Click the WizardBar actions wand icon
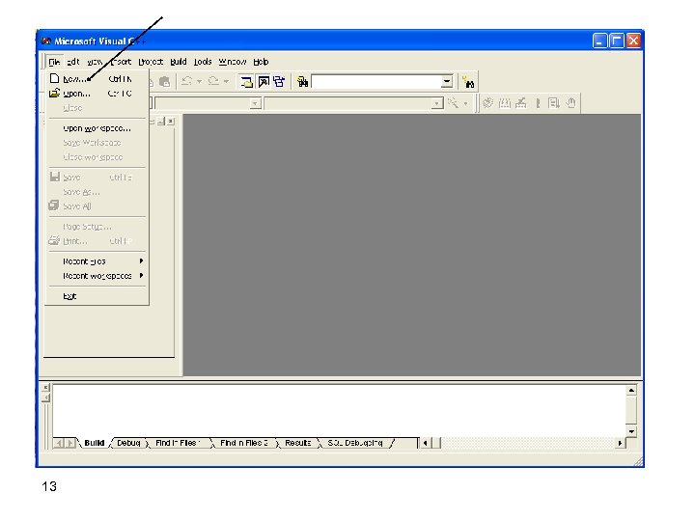 point(453,103)
